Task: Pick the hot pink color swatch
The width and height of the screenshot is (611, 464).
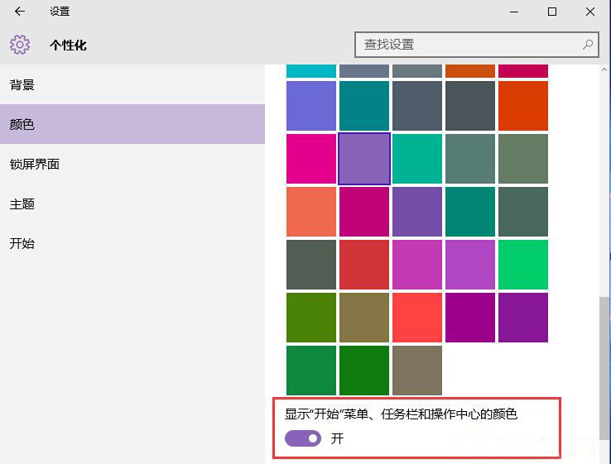Action: click(311, 158)
